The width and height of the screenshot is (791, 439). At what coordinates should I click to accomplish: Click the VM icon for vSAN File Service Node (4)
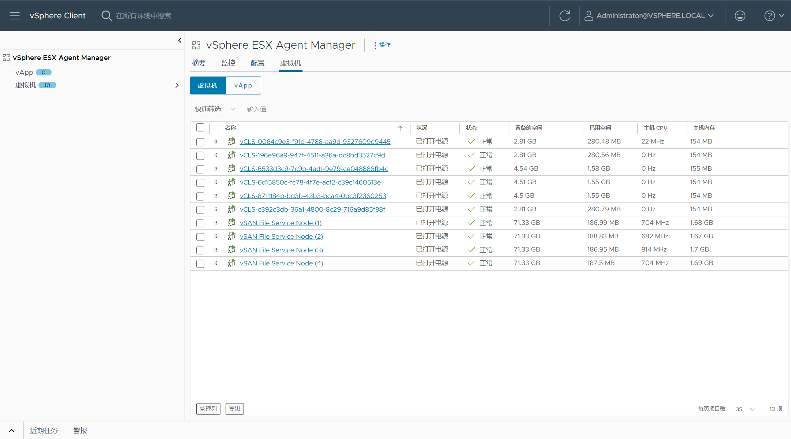coord(231,263)
